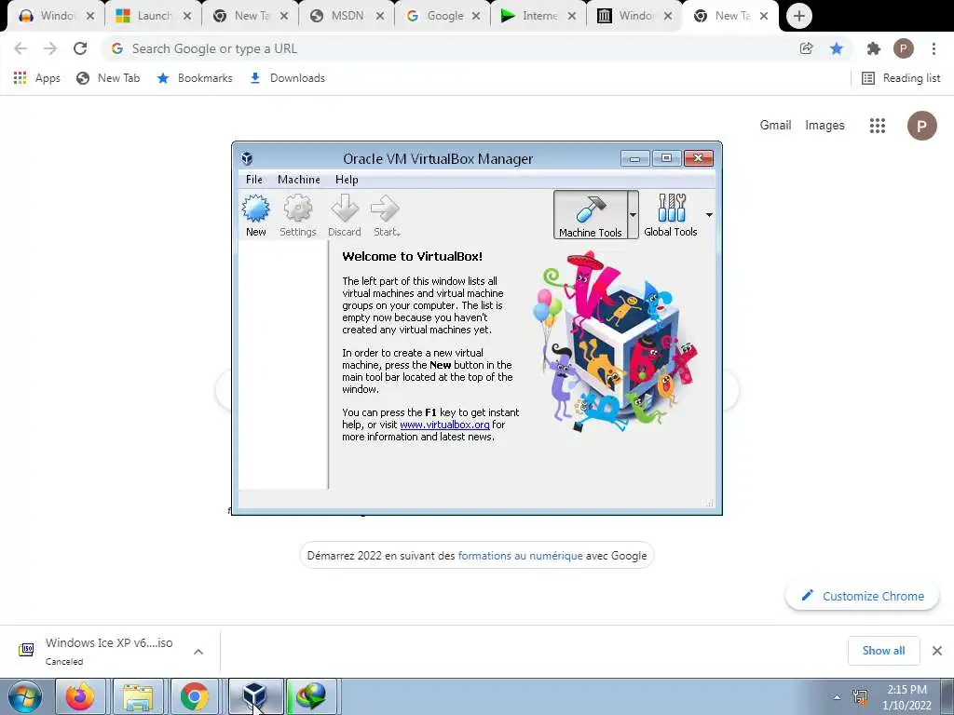This screenshot has width=954, height=715.
Task: Open Firefox from the taskbar
Action: [x=80, y=696]
